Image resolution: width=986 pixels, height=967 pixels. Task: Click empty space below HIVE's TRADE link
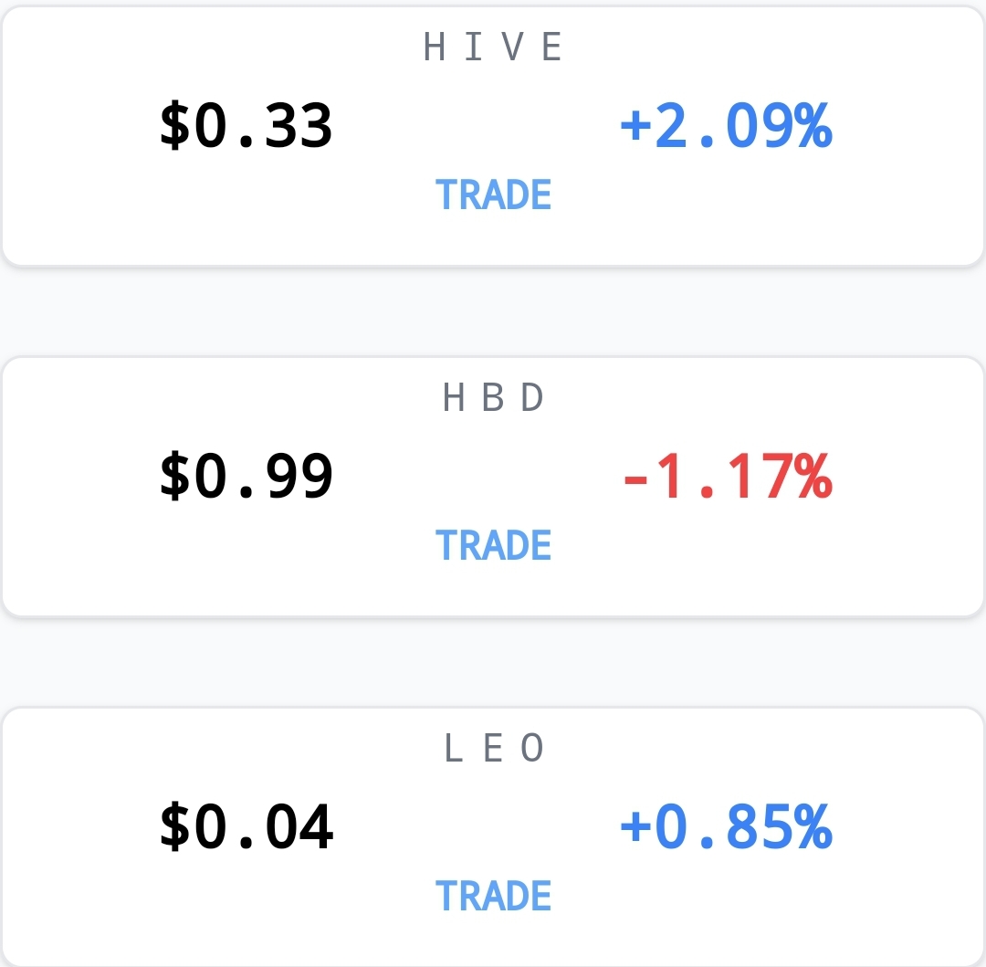pyautogui.click(x=493, y=239)
